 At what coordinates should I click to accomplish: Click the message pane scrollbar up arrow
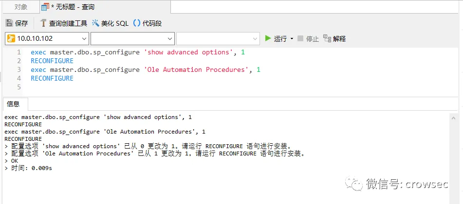click(453, 118)
